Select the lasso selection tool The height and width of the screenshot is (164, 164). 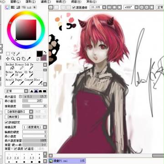pyautogui.click(x=13, y=54)
